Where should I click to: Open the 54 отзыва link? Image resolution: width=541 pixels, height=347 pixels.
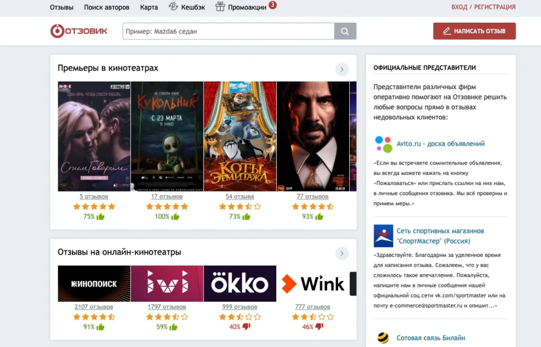[x=240, y=197]
